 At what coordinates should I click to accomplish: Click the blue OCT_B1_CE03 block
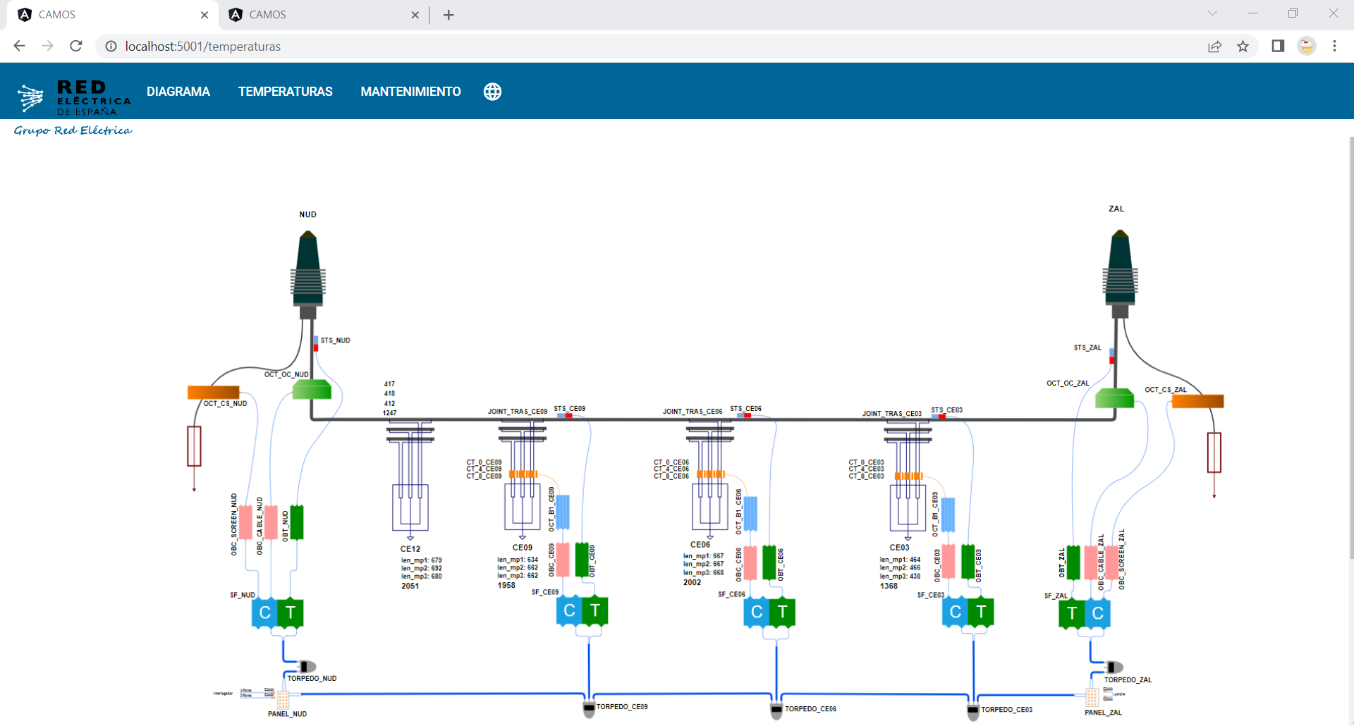(949, 515)
